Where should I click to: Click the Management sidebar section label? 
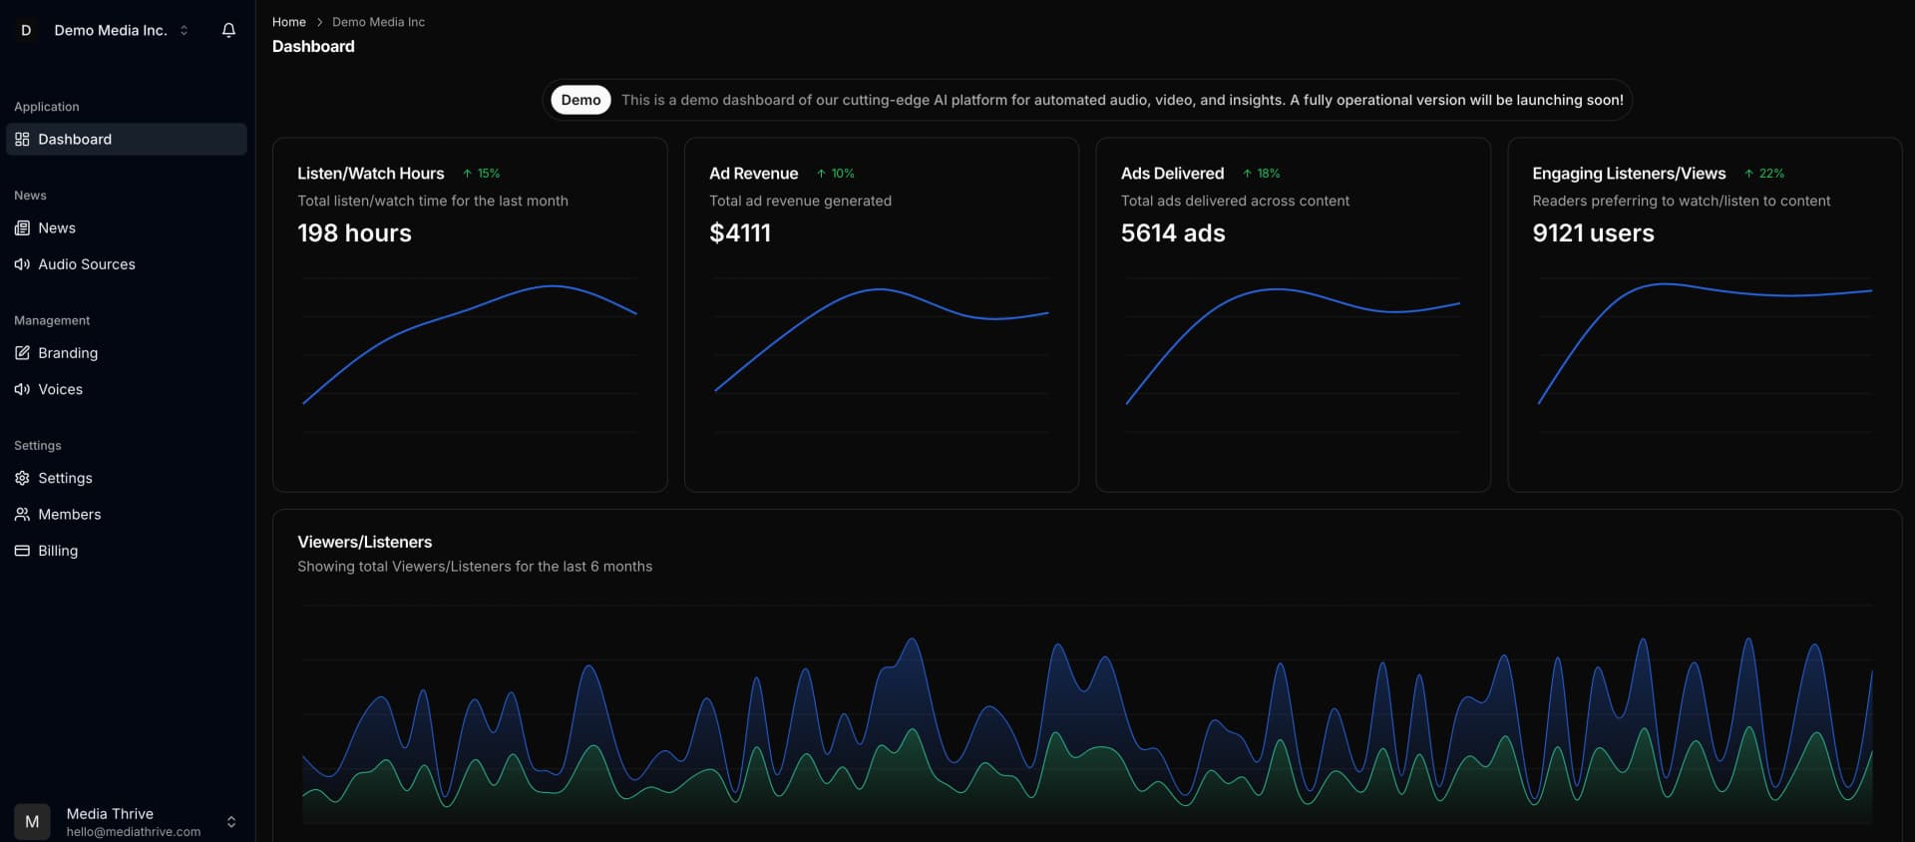(52, 320)
